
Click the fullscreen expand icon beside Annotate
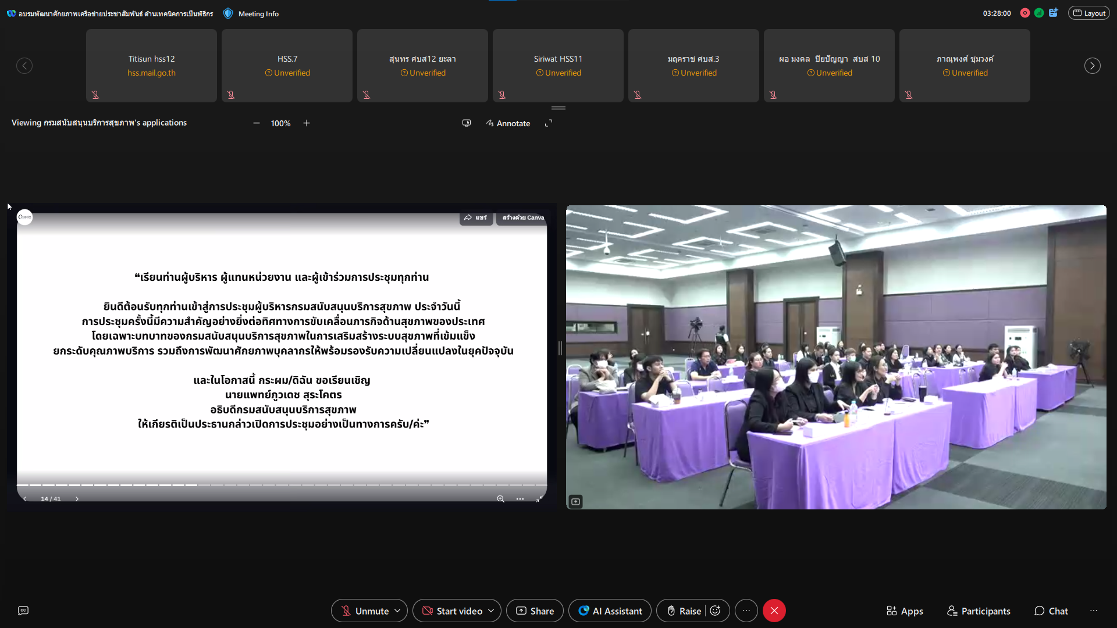click(549, 123)
